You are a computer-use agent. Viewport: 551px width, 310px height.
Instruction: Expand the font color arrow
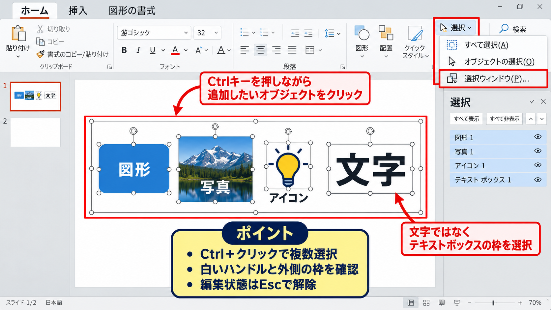coord(186,50)
